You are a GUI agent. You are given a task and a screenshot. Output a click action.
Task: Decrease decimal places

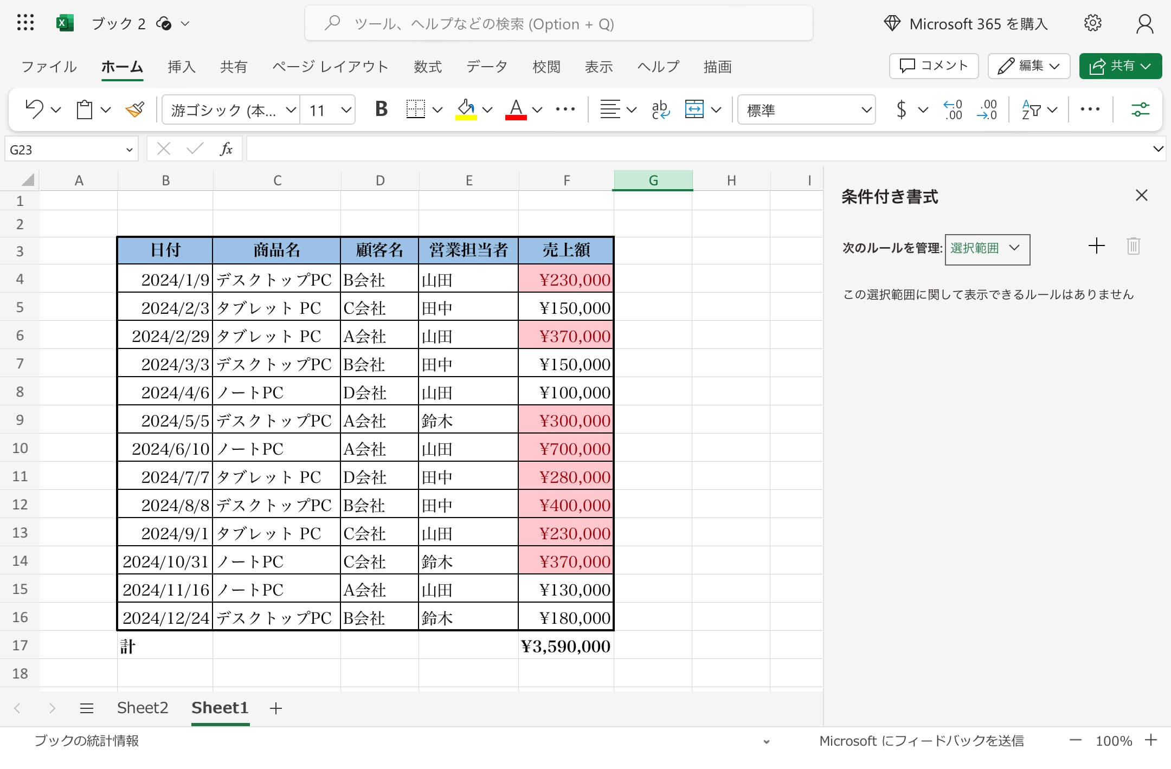987,109
